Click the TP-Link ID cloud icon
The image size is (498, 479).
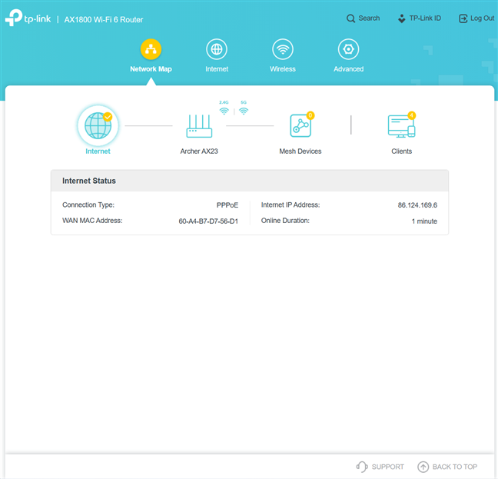[402, 18]
